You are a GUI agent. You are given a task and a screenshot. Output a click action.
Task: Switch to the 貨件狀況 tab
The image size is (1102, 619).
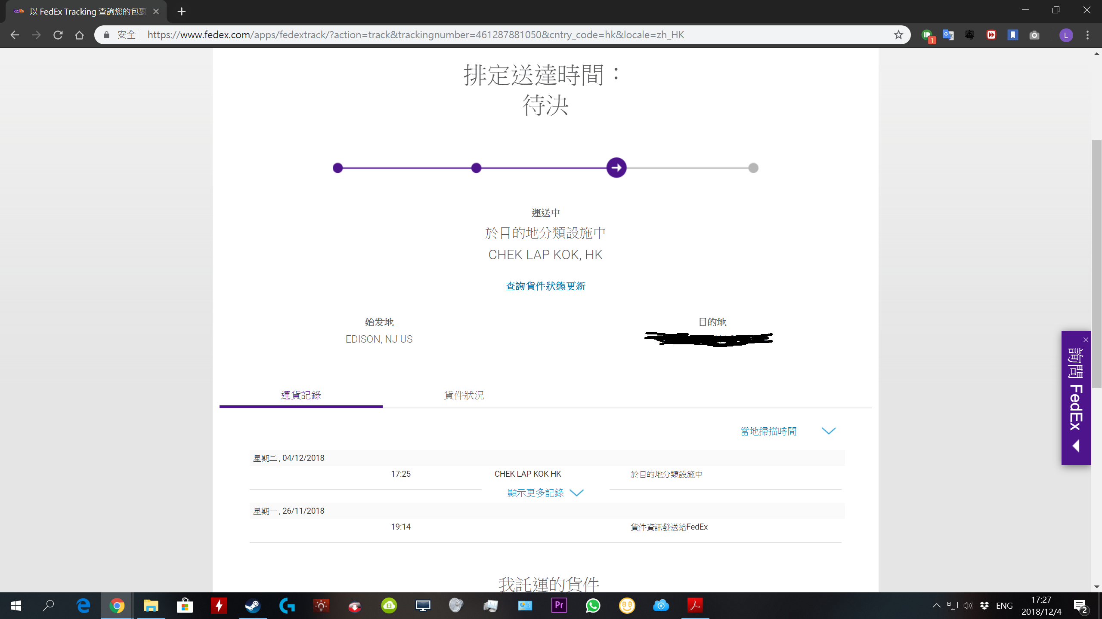pos(464,395)
